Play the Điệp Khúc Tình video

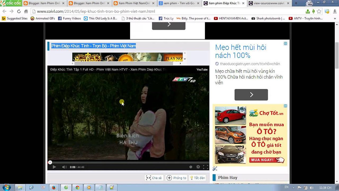54,167
